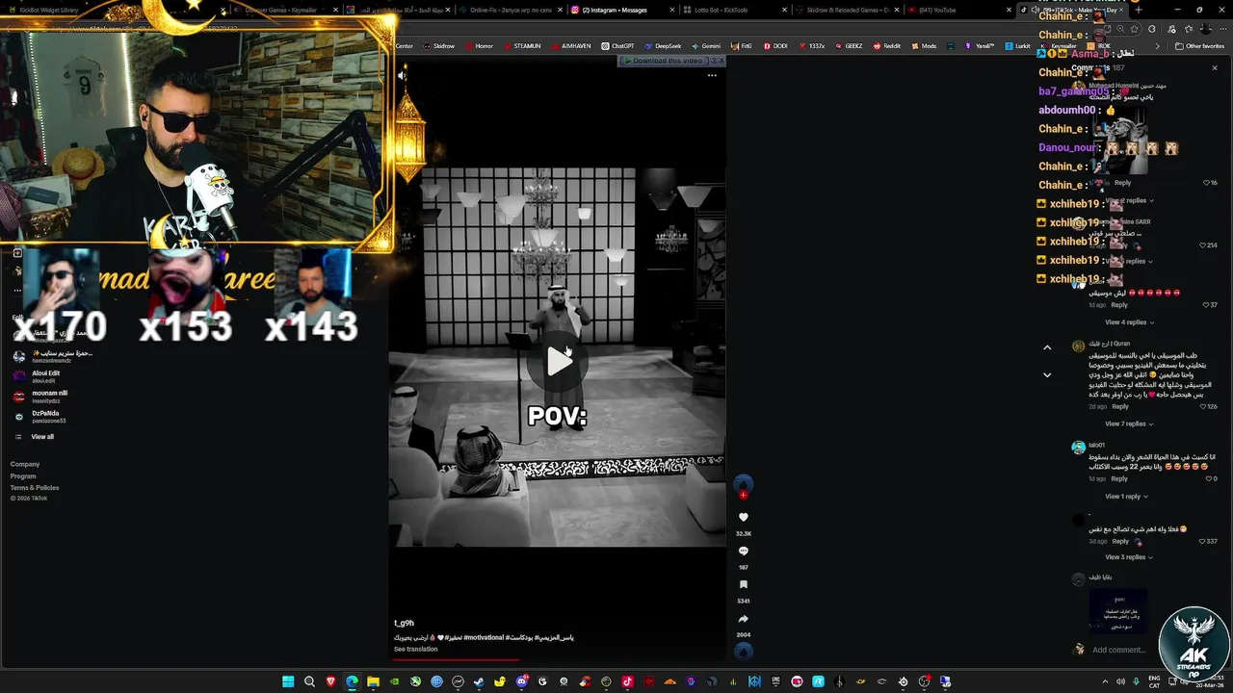The image size is (1233, 693).
Task: Close the comments panel with X
Action: [x=1215, y=68]
